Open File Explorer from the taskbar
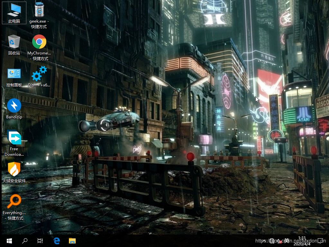 click(72, 241)
